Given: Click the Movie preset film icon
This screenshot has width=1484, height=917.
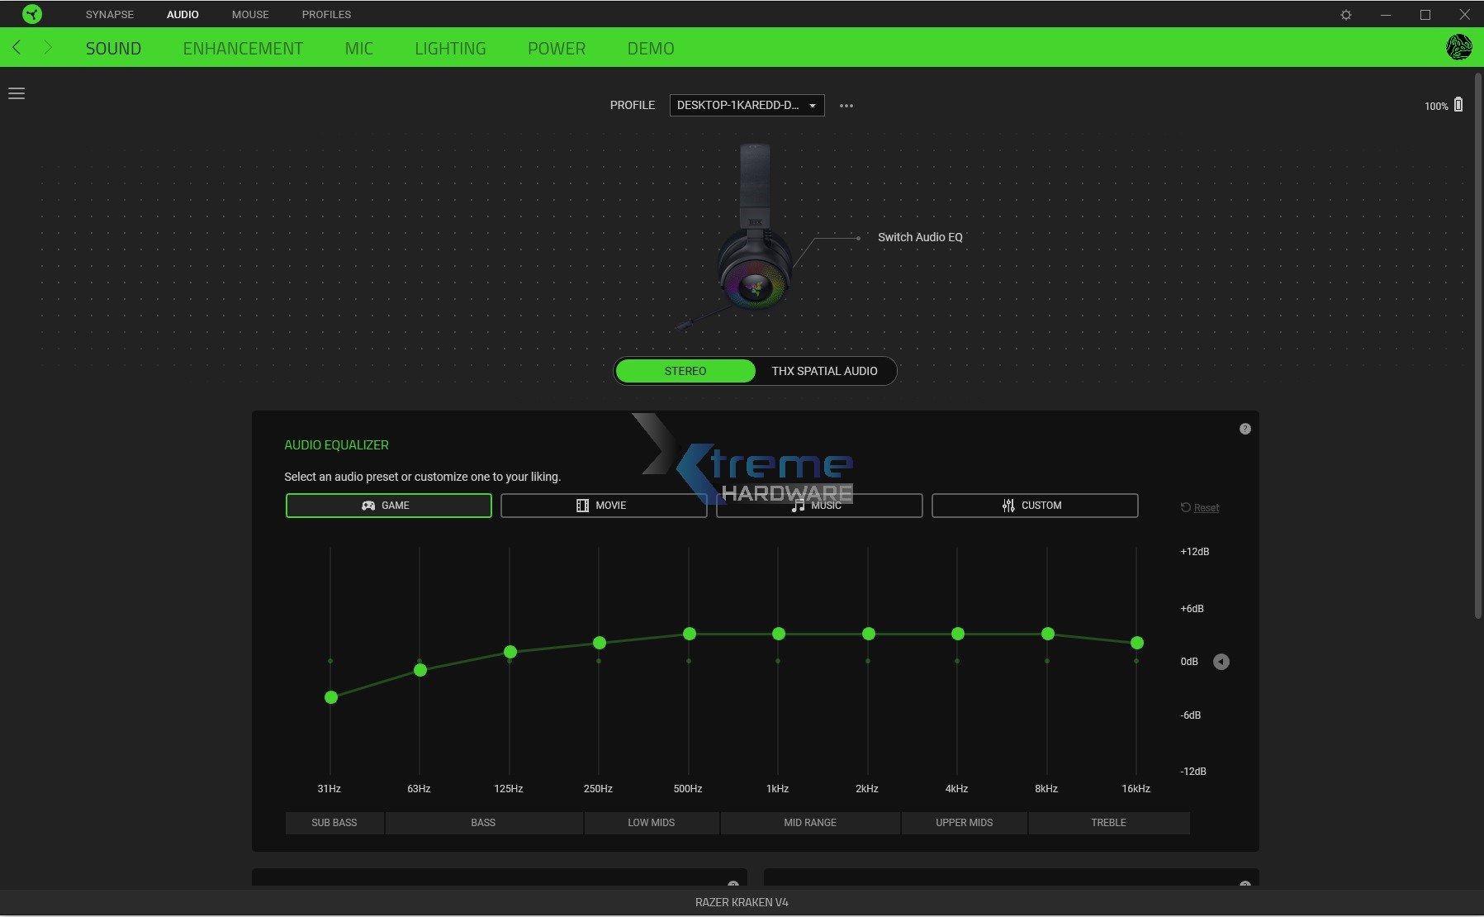Looking at the screenshot, I should click(x=584, y=505).
